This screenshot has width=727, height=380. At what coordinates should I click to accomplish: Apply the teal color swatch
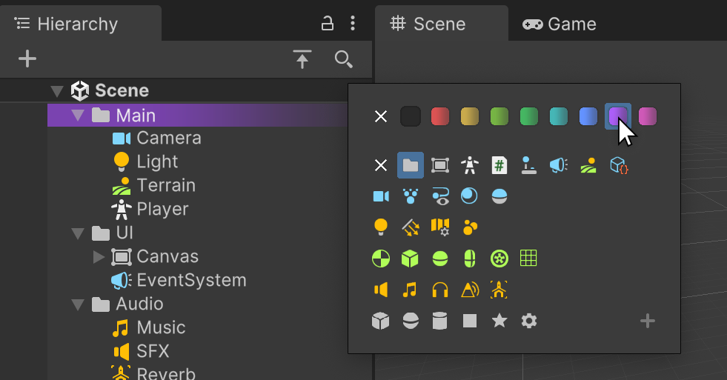coord(559,116)
